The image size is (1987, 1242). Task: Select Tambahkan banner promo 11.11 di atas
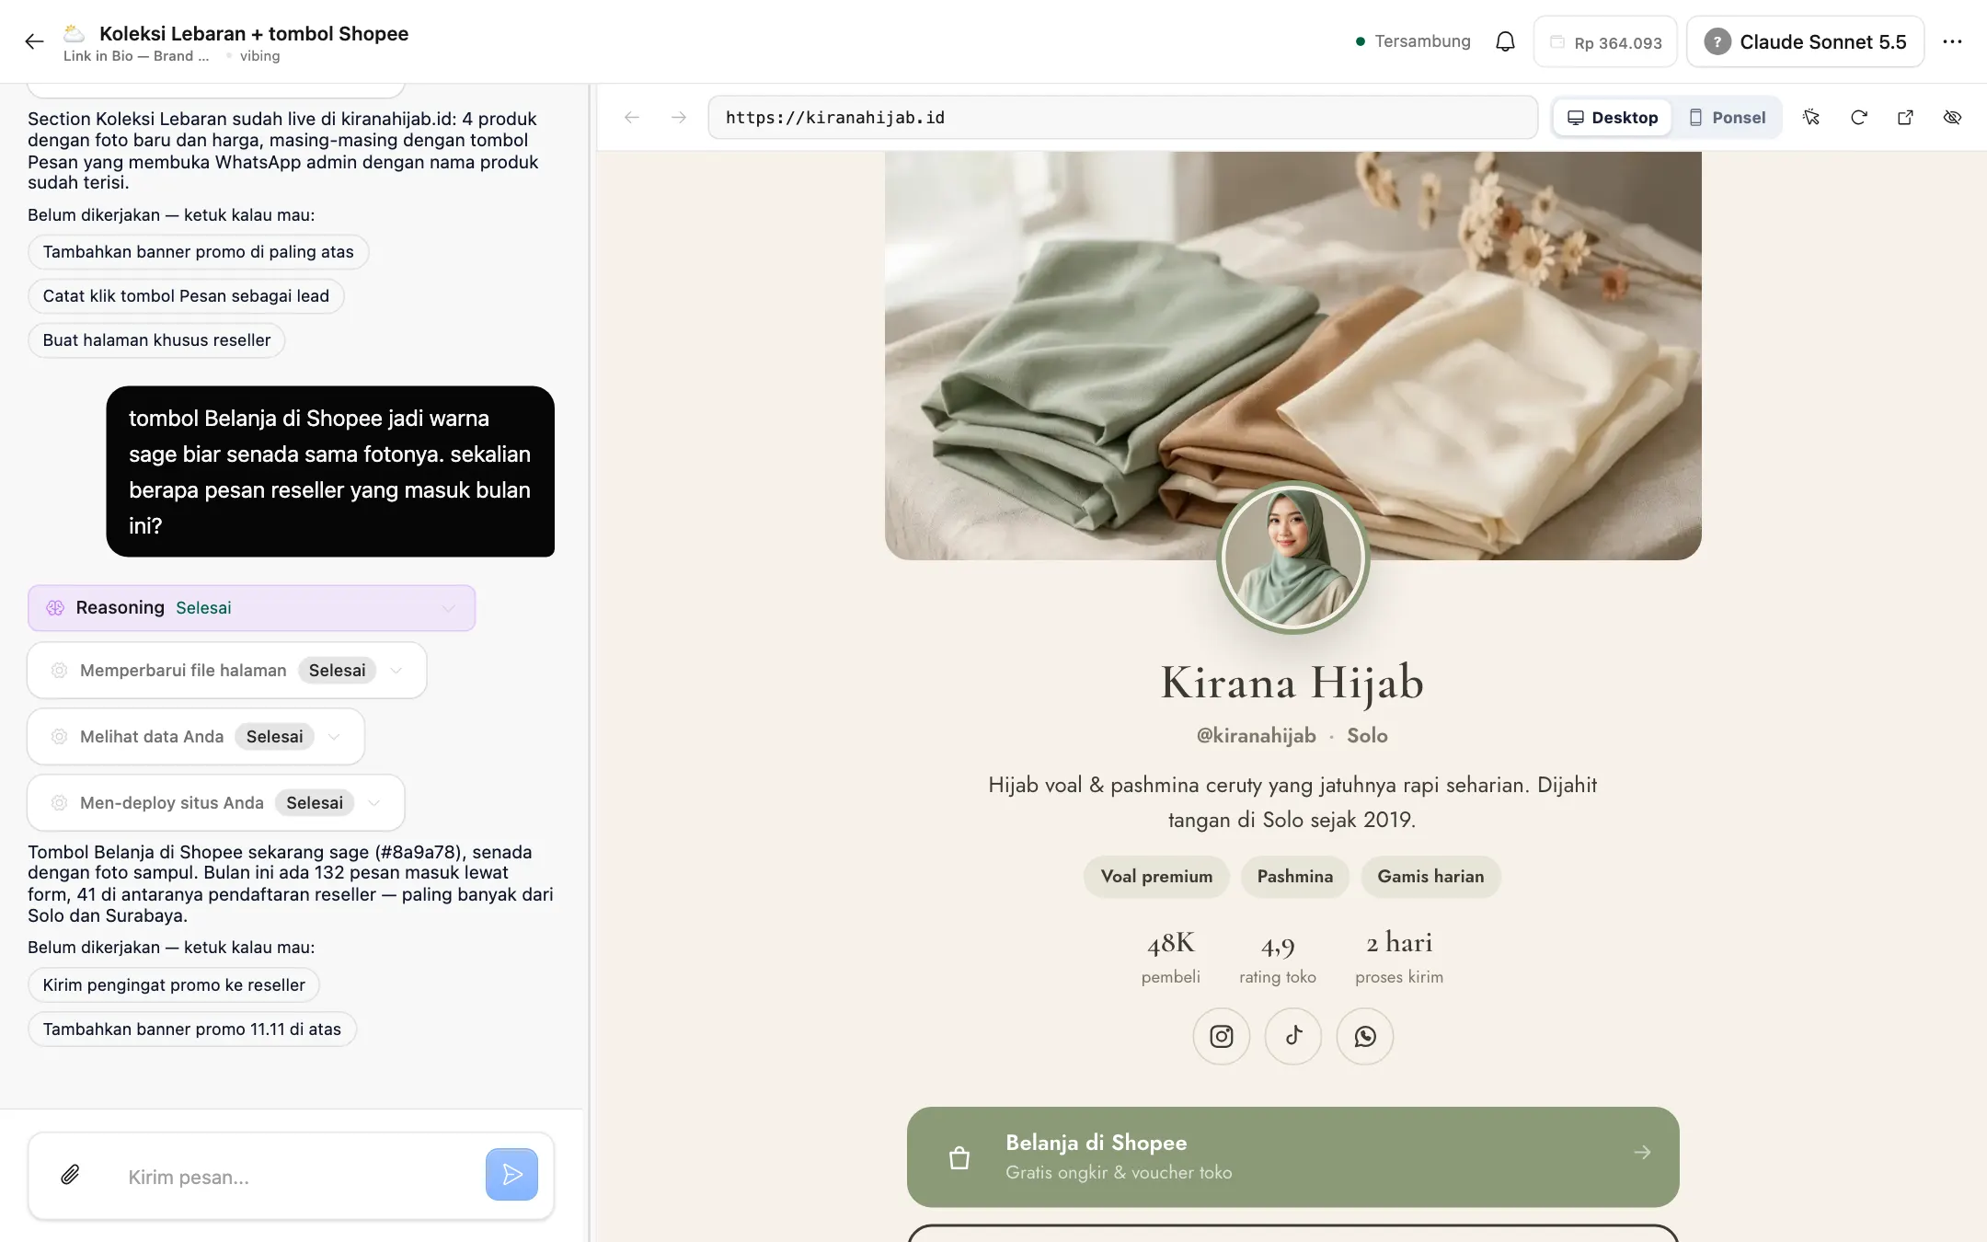pos(192,1029)
